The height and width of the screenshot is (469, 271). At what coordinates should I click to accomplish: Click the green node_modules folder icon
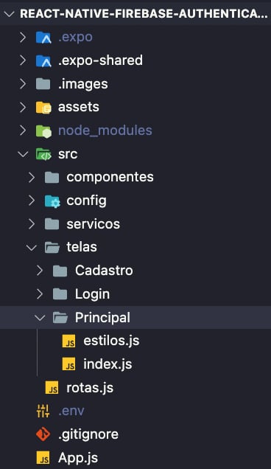[x=43, y=131]
